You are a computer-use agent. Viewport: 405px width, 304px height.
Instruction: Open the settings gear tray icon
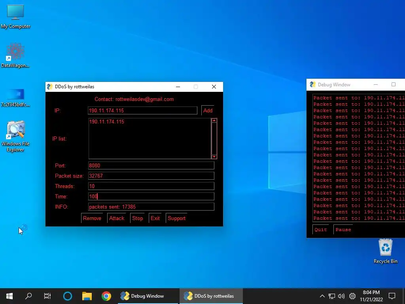pyautogui.click(x=352, y=296)
